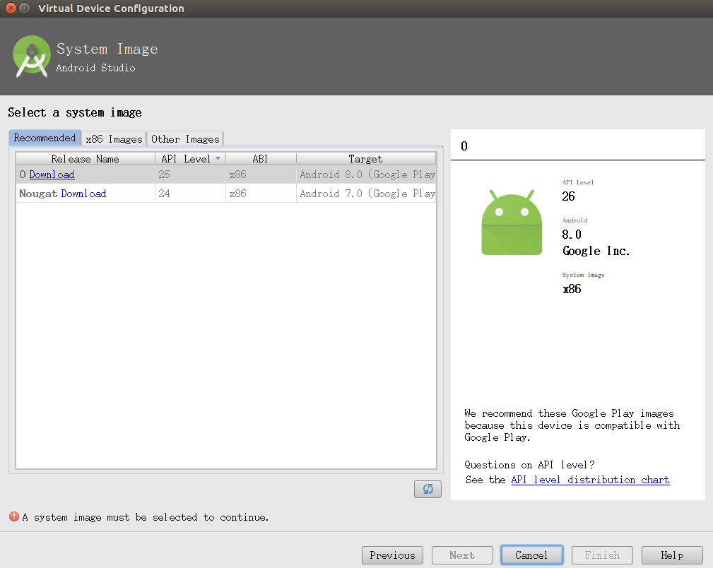This screenshot has height=568, width=713.
Task: Cancel the virtual device configuration
Action: click(531, 555)
